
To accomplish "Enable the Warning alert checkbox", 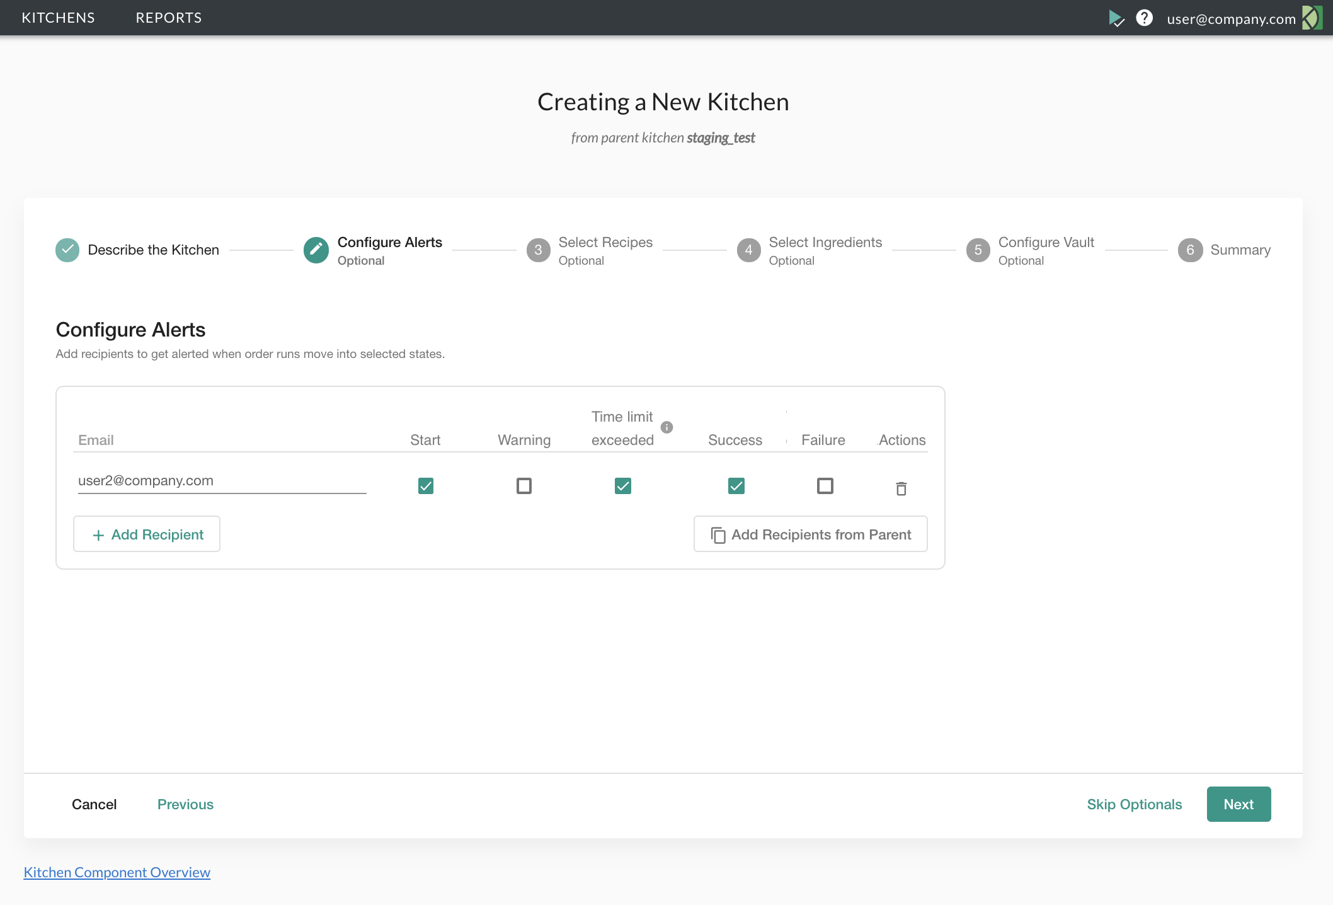I will [524, 486].
